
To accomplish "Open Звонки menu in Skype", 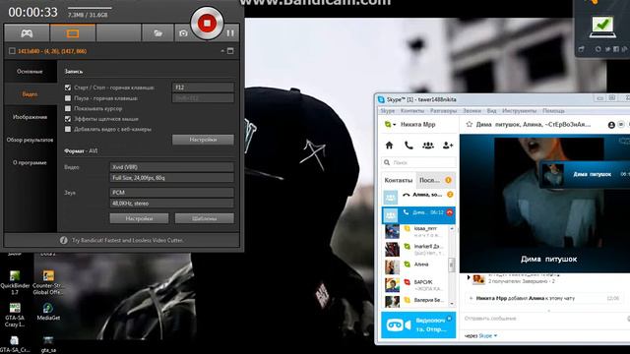I will (x=472, y=111).
